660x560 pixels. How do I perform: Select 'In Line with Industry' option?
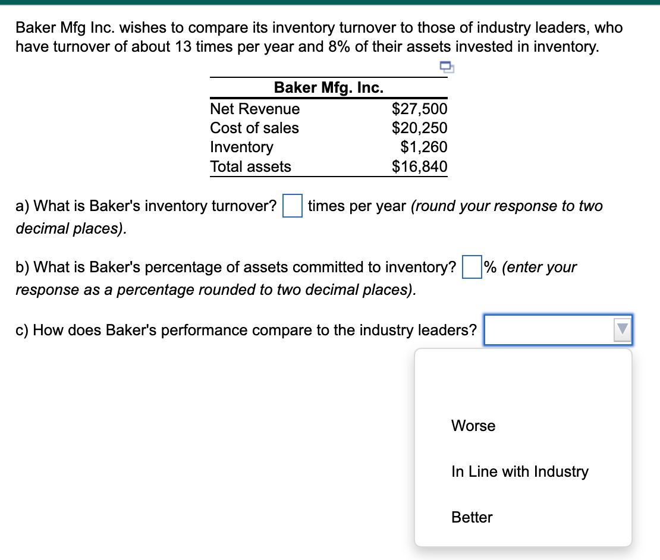[x=520, y=471]
